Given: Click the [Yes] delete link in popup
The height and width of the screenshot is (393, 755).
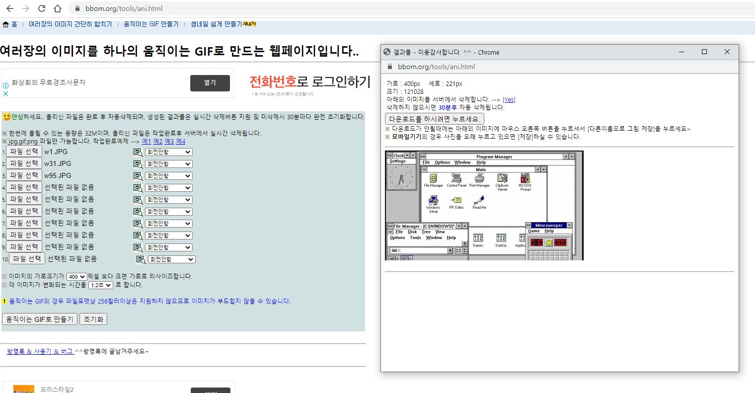Looking at the screenshot, I should tap(509, 100).
